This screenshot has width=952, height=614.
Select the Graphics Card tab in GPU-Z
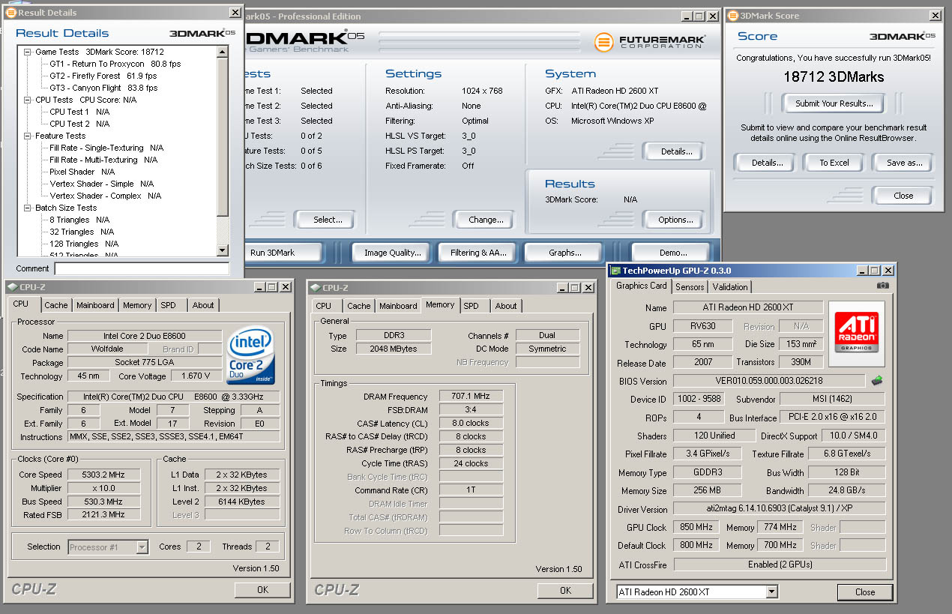point(641,286)
